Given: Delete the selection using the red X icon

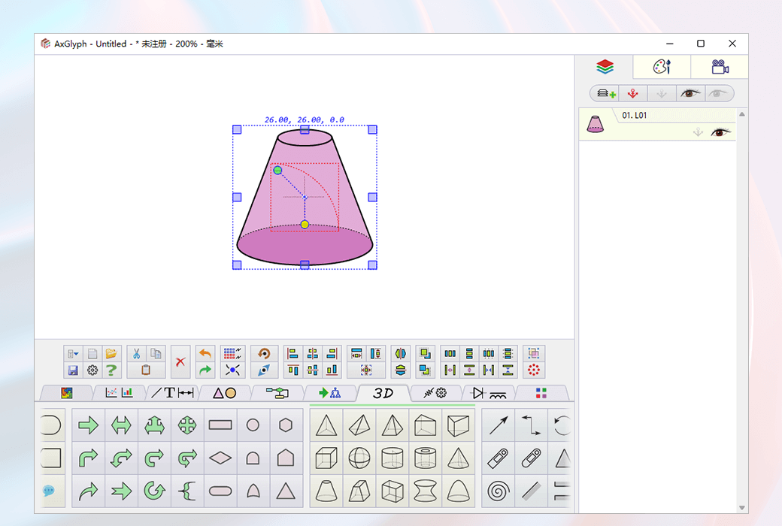Looking at the screenshot, I should coord(180,361).
